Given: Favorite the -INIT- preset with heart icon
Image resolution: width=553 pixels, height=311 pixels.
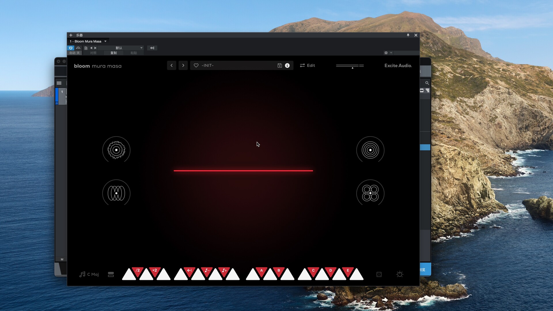Looking at the screenshot, I should (196, 65).
